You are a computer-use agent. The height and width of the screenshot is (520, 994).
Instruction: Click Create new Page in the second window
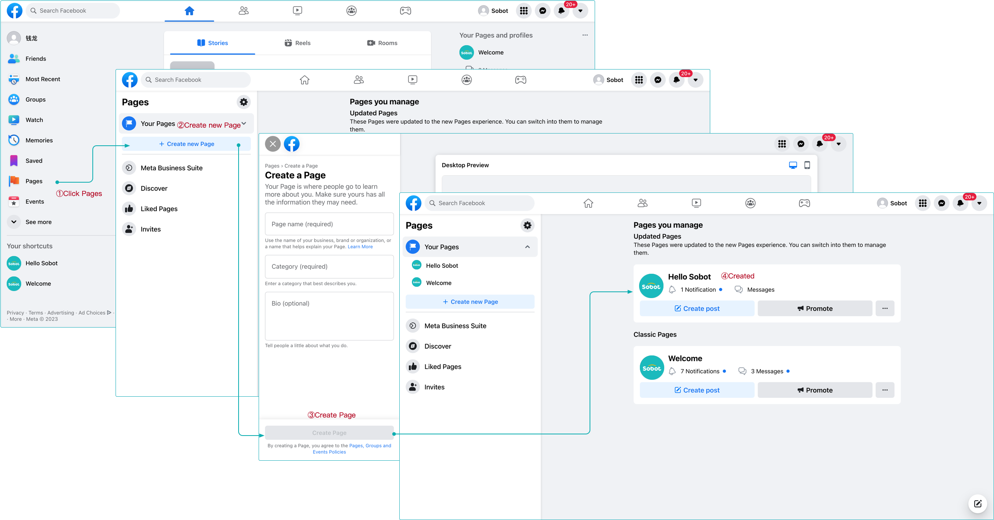186,144
